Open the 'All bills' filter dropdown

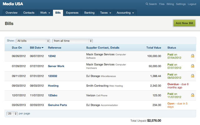coord(33,41)
